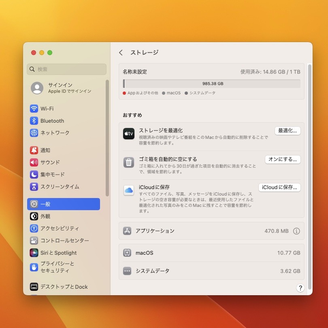Click the iCloud に保存... button
The image size is (328, 328).
coord(279,187)
